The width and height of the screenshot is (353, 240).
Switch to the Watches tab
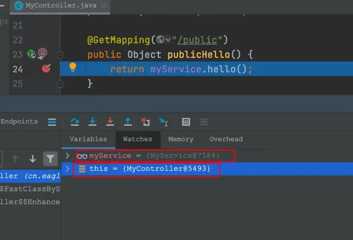point(138,139)
